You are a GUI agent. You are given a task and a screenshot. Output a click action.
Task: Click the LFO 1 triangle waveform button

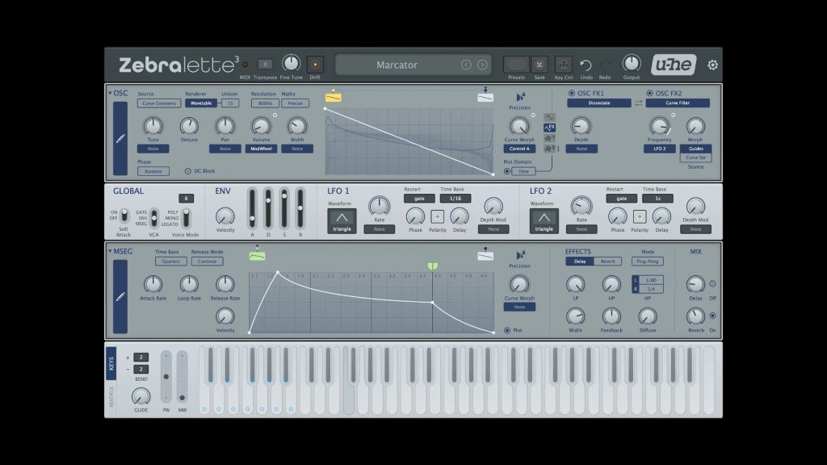(341, 220)
